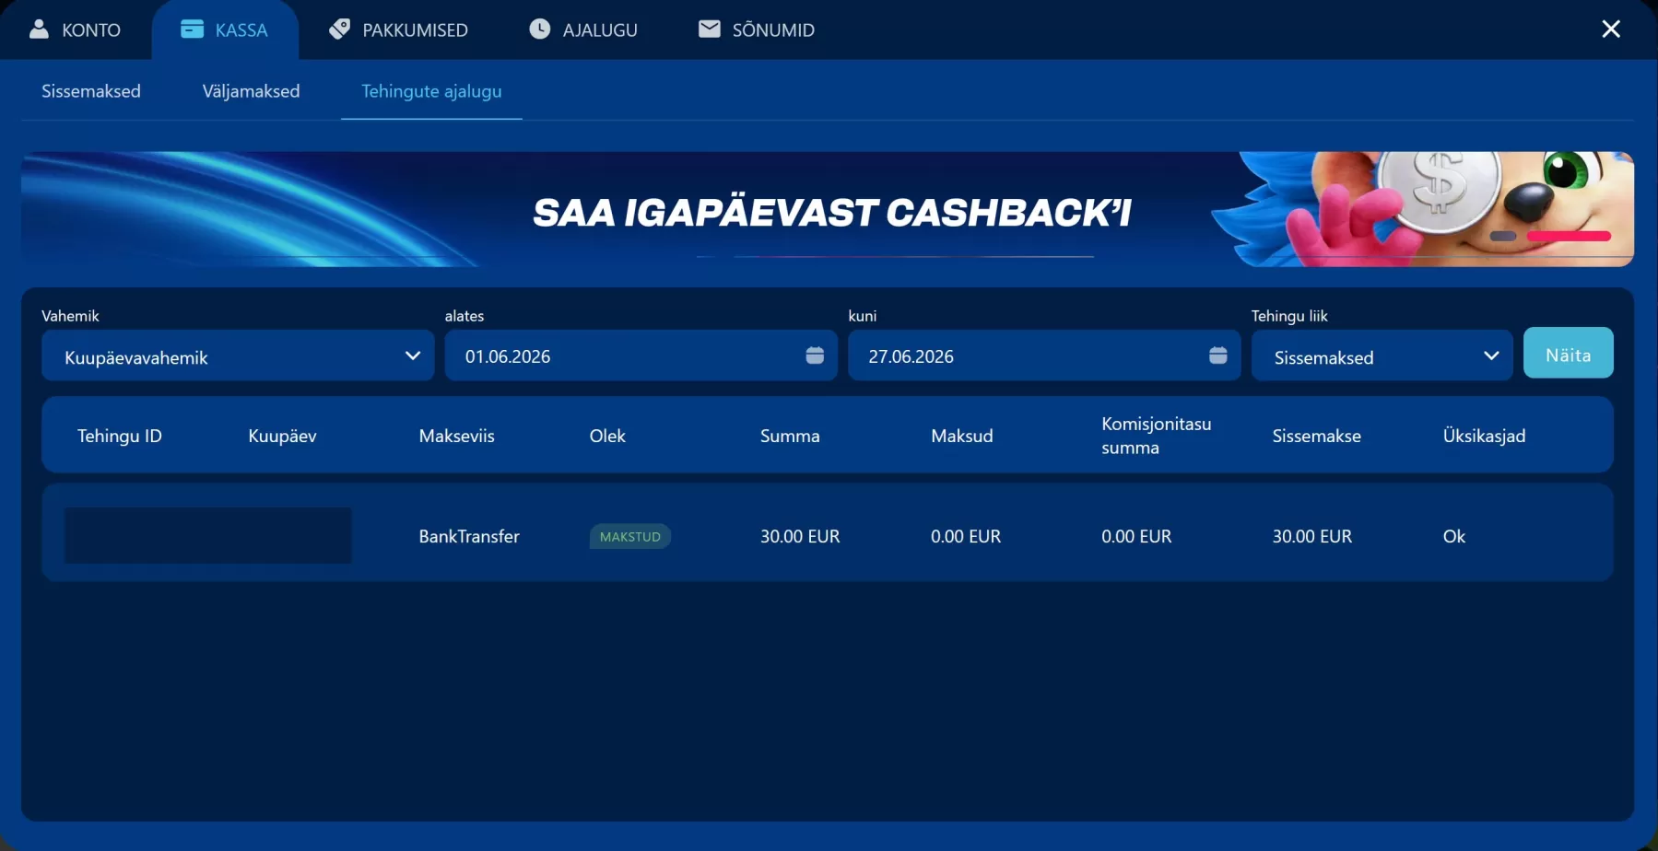
Task: Click the person icon beside KONTO
Action: pos(39,29)
